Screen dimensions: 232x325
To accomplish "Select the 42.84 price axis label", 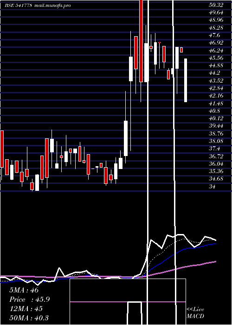I will point(216,88).
